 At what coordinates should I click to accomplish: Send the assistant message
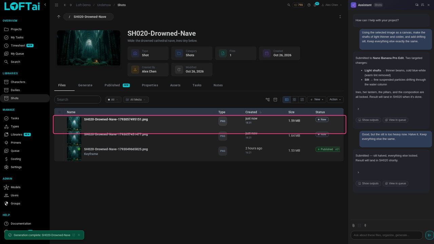pyautogui.click(x=429, y=235)
